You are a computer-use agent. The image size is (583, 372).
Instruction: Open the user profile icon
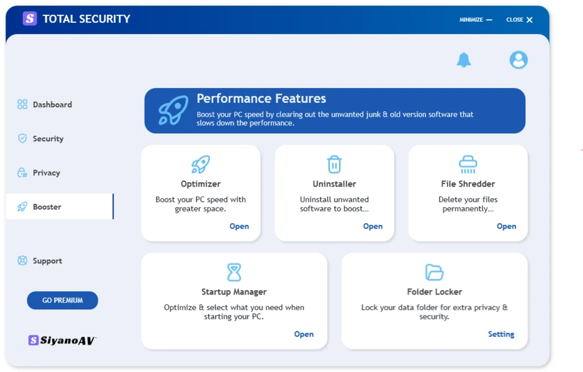(x=518, y=60)
